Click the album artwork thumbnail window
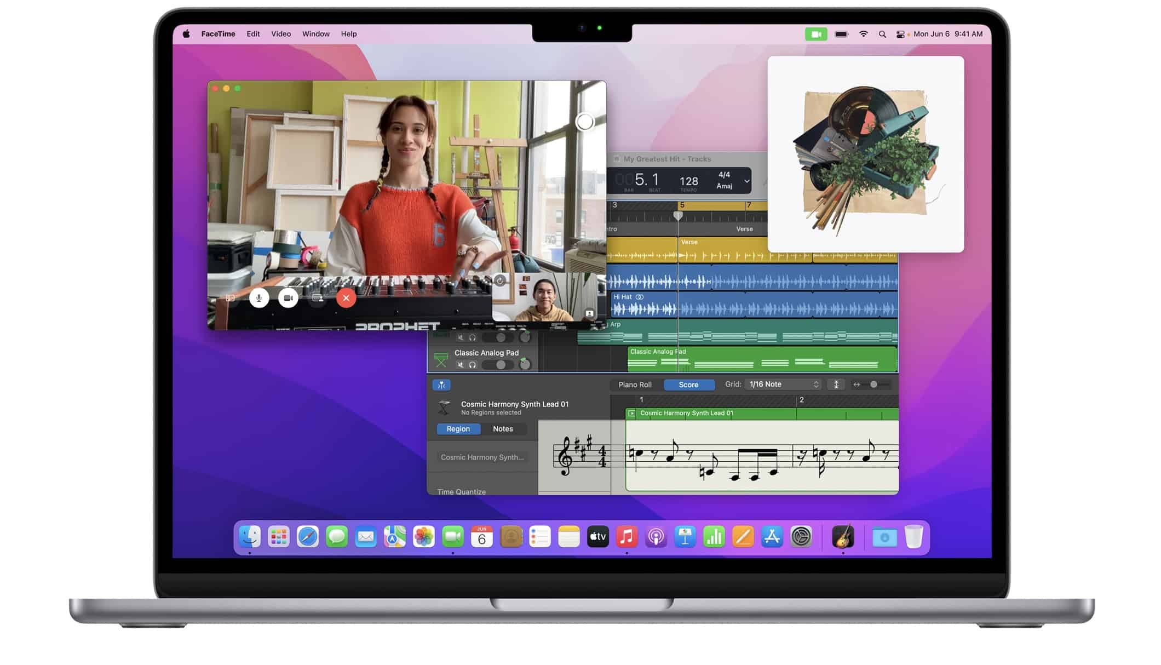 click(865, 154)
